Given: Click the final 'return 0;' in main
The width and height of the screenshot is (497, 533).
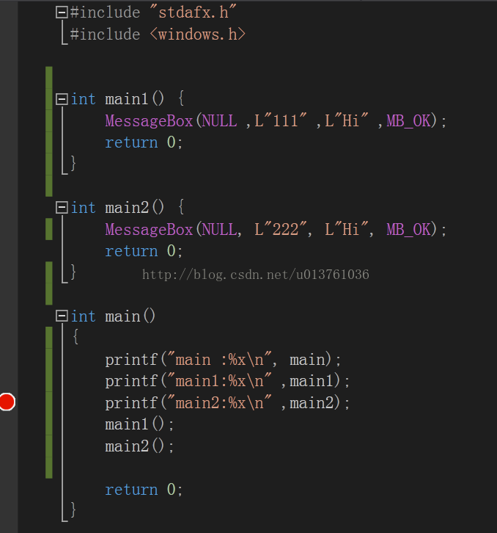Looking at the screenshot, I should tap(144, 490).
